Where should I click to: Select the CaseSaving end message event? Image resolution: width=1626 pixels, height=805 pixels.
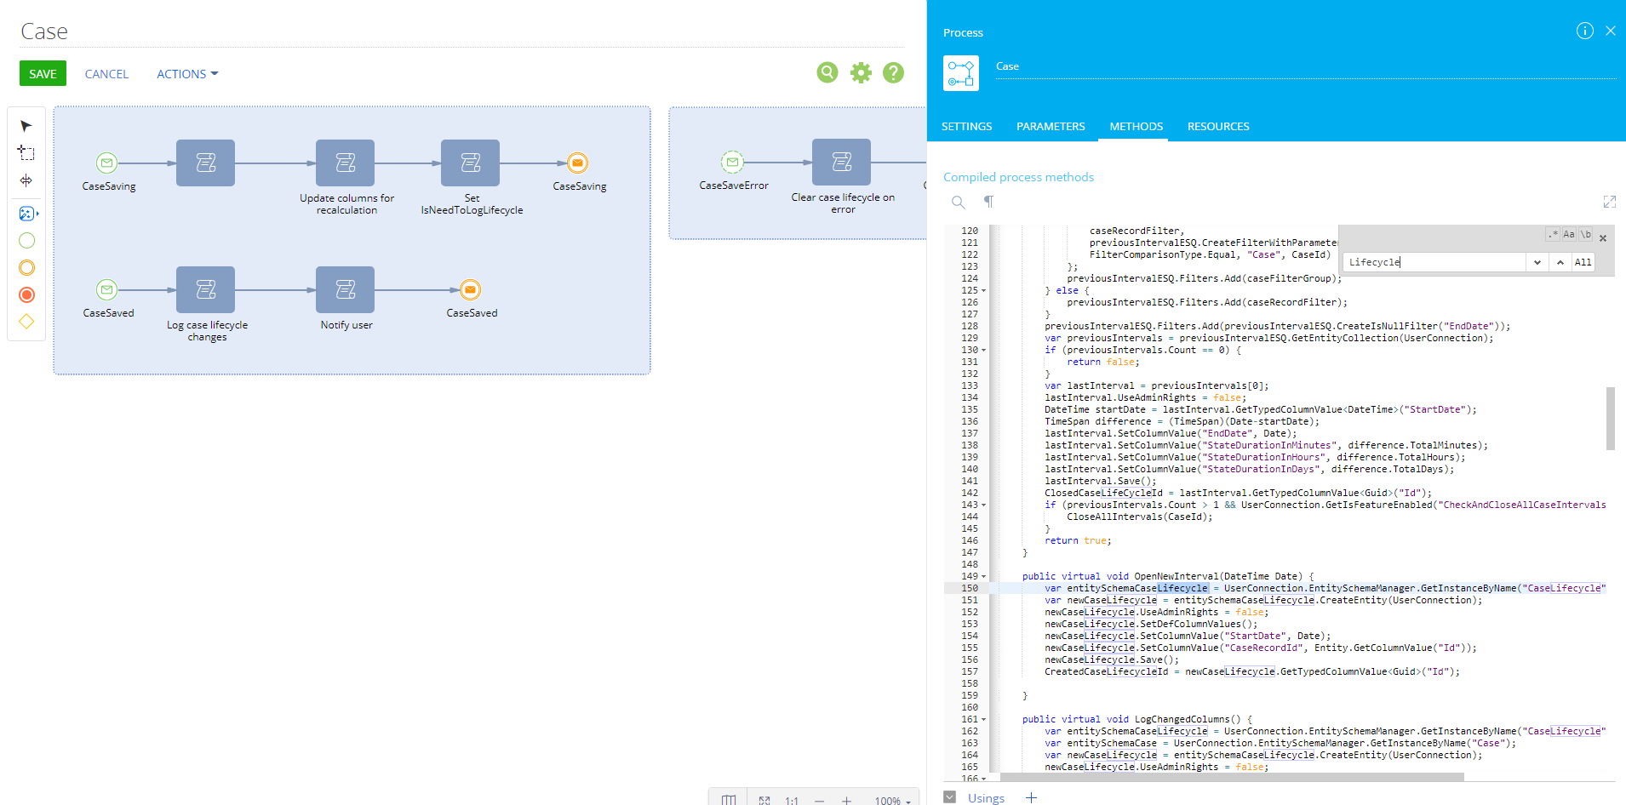577,163
